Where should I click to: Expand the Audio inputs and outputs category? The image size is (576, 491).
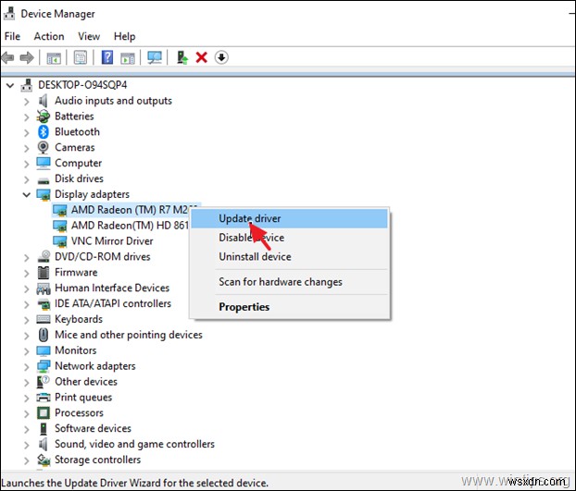click(27, 102)
